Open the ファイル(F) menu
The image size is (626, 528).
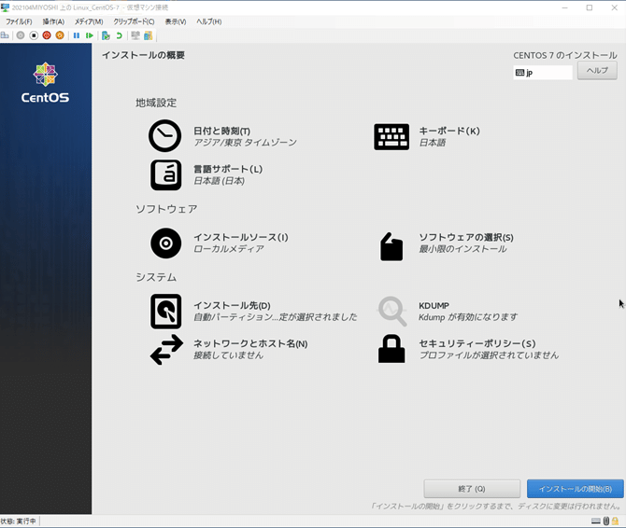pos(19,21)
